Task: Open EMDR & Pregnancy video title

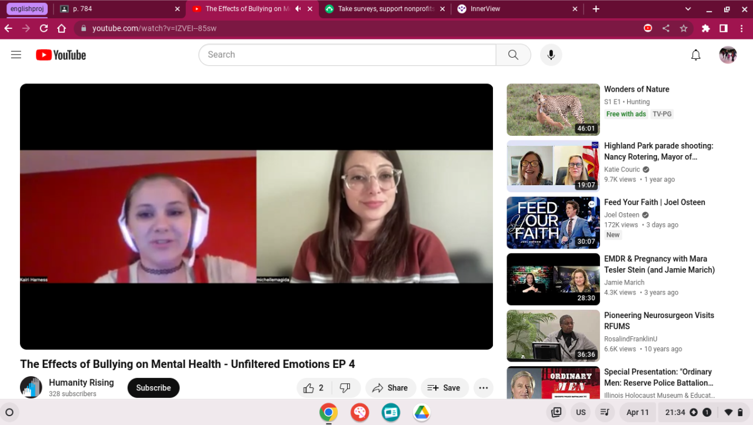Action: tap(659, 265)
